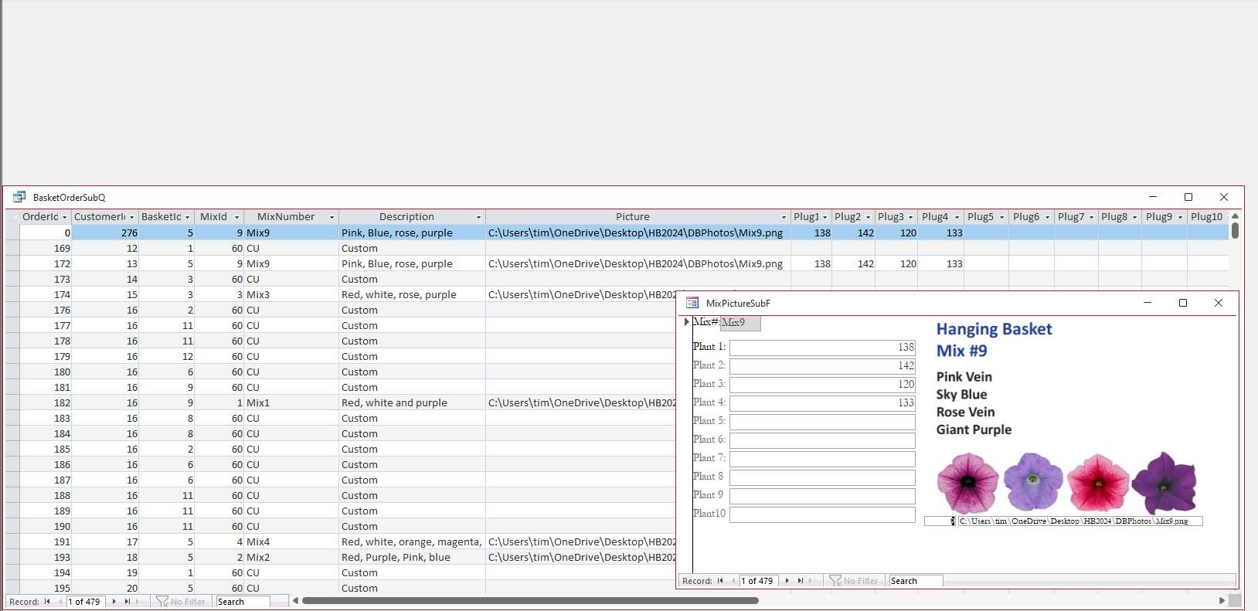This screenshot has width=1258, height=611.
Task: Click No Filter in the BasketOrderSubQ navigation bar
Action: tap(182, 602)
